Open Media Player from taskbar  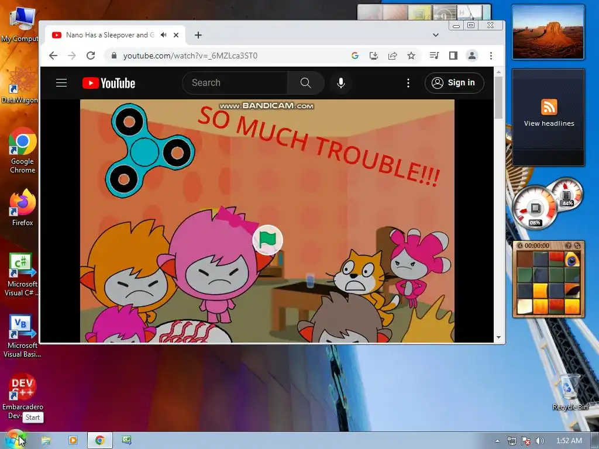tap(73, 441)
